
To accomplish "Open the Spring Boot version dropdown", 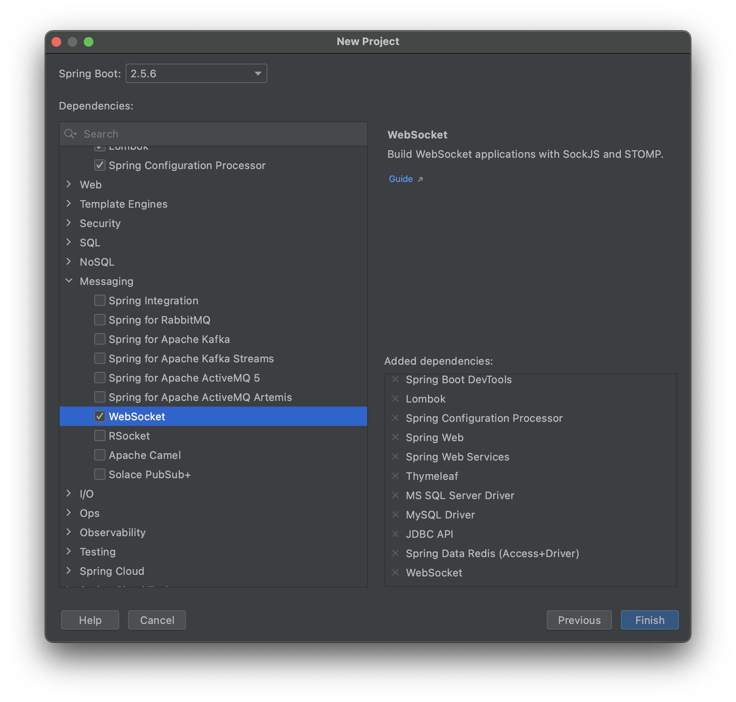I will [x=196, y=73].
